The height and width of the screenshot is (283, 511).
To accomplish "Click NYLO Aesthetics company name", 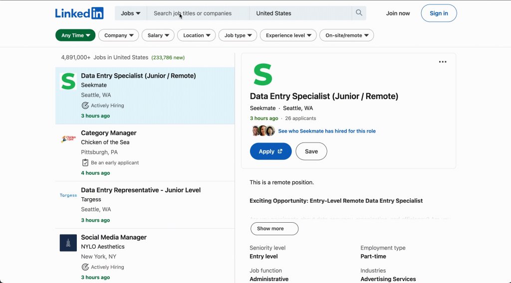I will click(103, 247).
